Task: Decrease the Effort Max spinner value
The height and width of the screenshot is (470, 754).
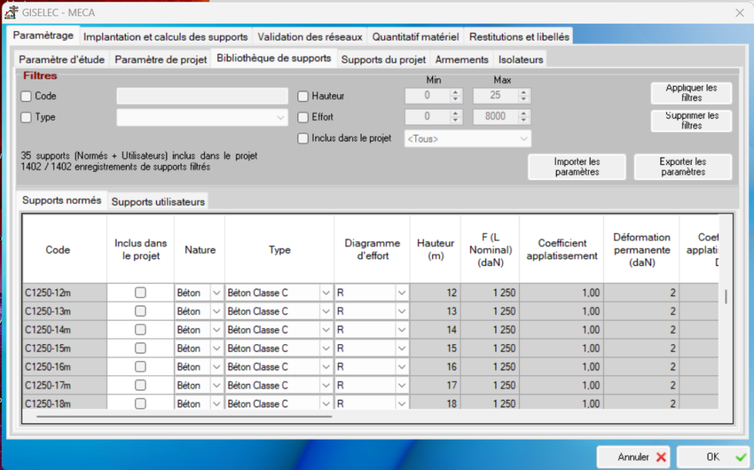Action: pyautogui.click(x=523, y=121)
